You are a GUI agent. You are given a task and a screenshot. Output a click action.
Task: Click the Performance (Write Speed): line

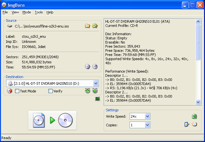(x=127, y=72)
